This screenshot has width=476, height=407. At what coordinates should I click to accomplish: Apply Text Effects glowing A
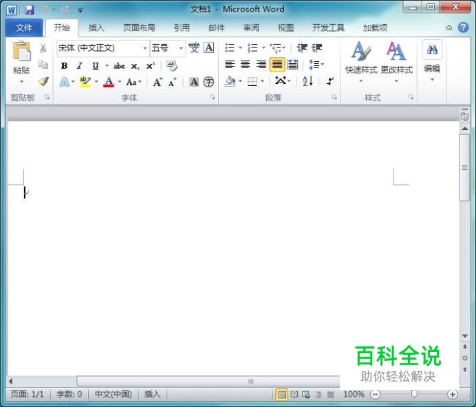click(65, 82)
